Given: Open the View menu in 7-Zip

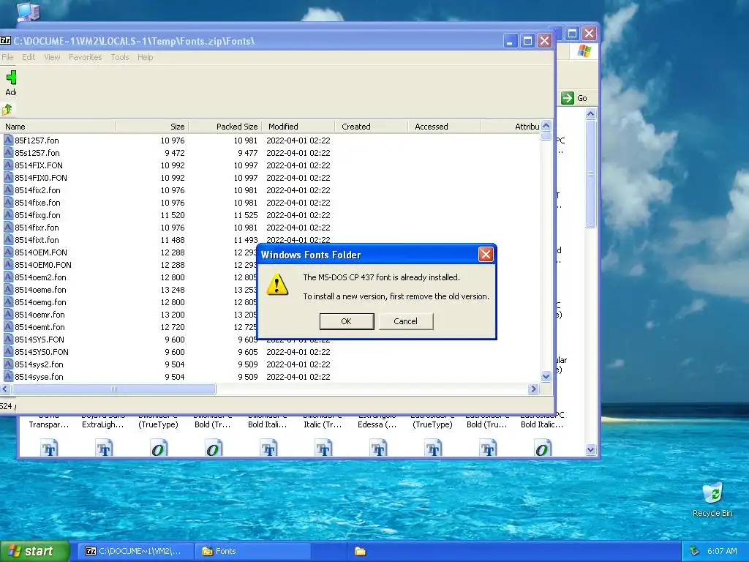Looking at the screenshot, I should [52, 57].
